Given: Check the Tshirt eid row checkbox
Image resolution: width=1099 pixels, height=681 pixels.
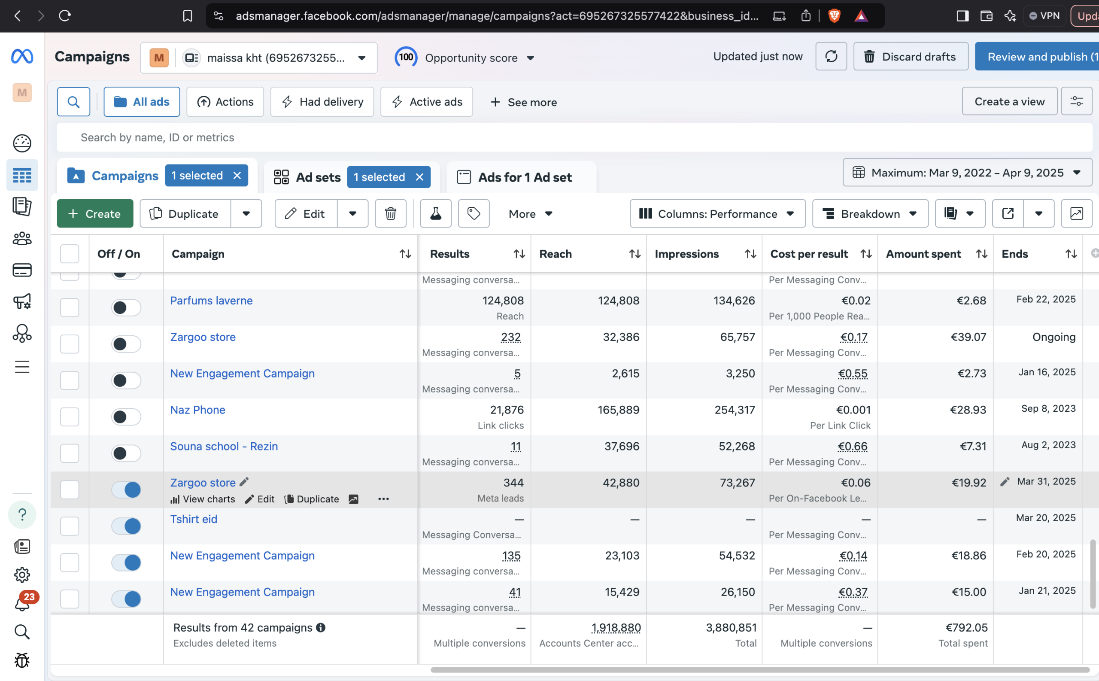Looking at the screenshot, I should pyautogui.click(x=70, y=526).
